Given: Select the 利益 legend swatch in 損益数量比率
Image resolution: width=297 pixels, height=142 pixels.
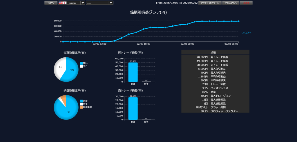Looking at the screenshot, I should click(82, 101).
